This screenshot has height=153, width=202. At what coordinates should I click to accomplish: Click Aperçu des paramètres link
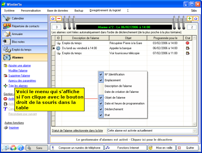[x=22, y=81]
